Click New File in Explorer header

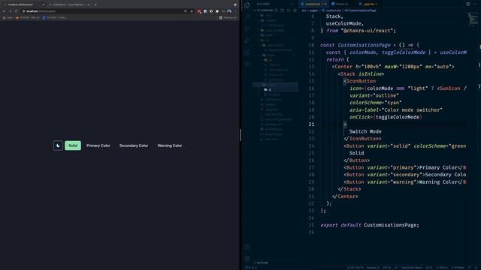276,10
